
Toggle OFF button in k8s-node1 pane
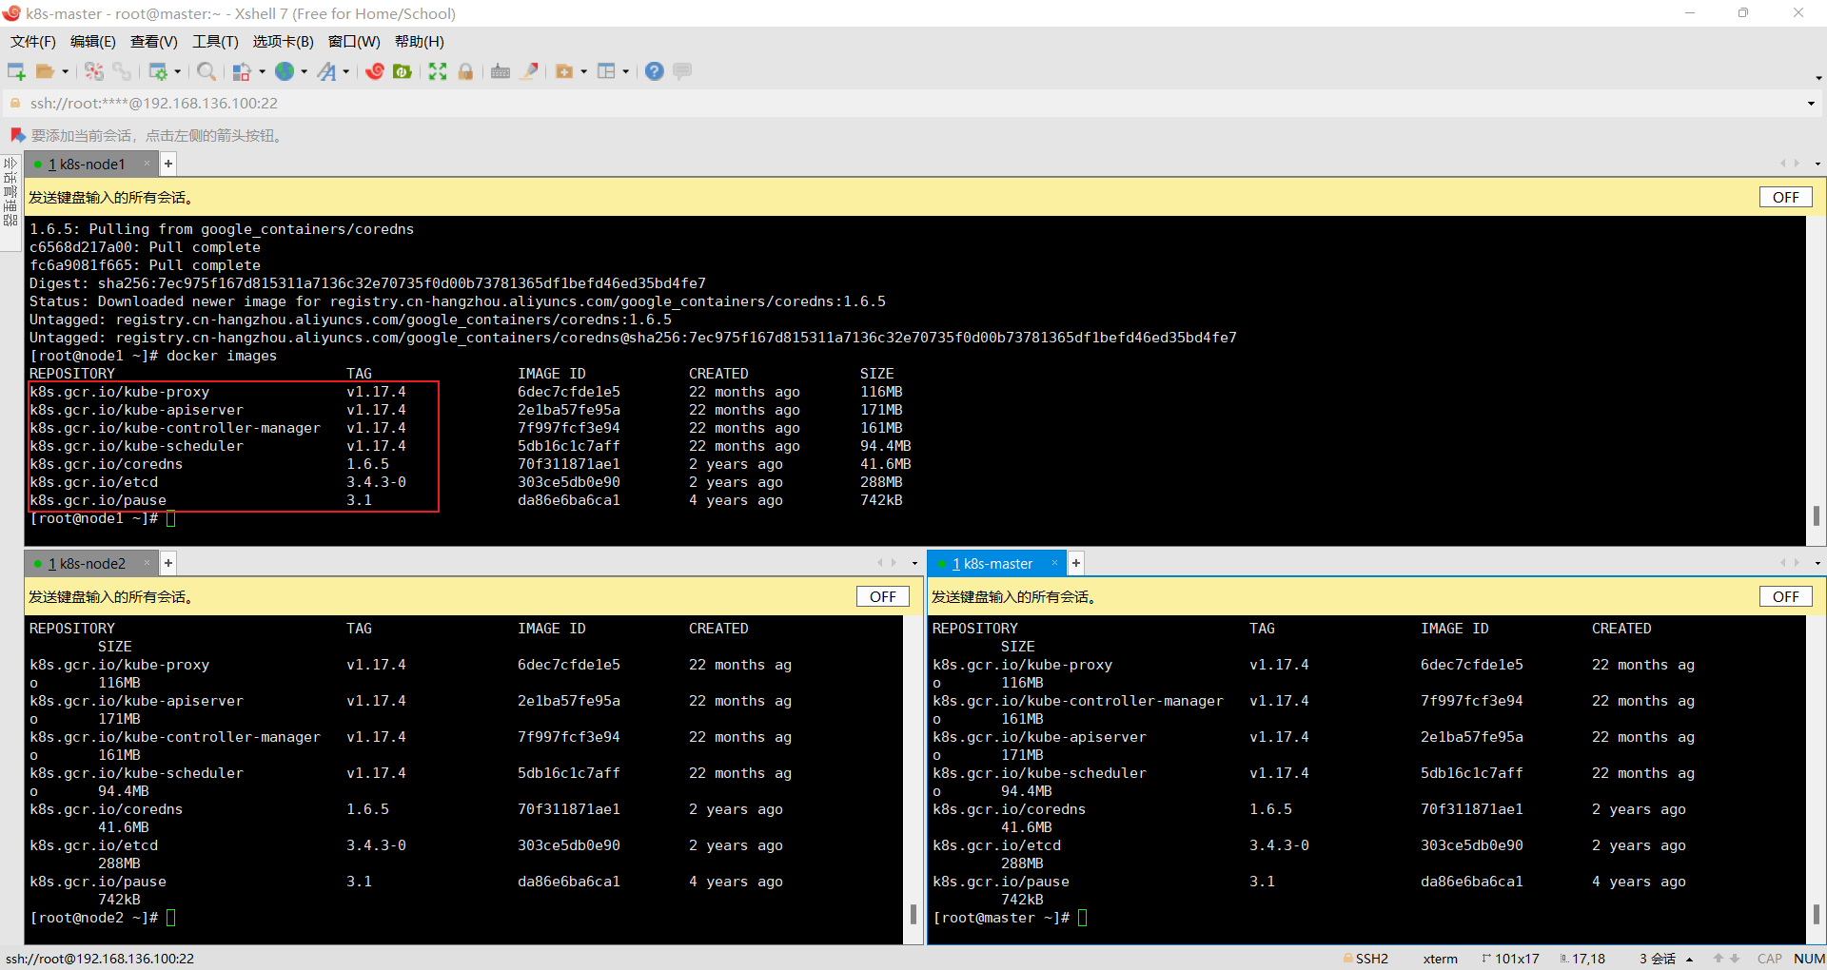click(1786, 197)
